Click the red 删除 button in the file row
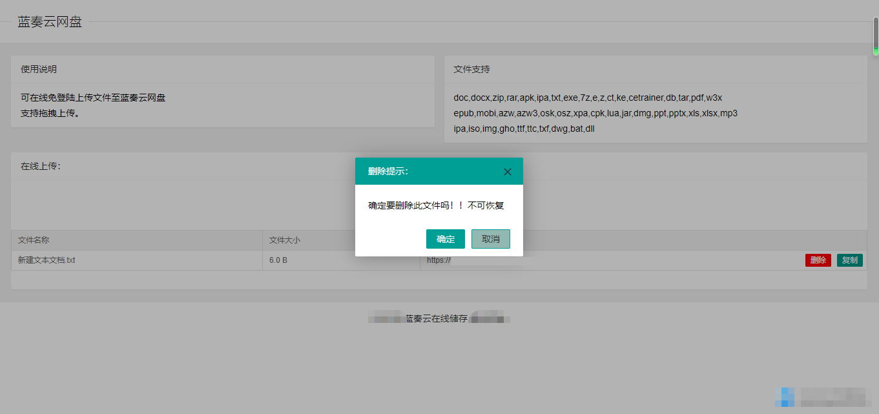 tap(818, 260)
